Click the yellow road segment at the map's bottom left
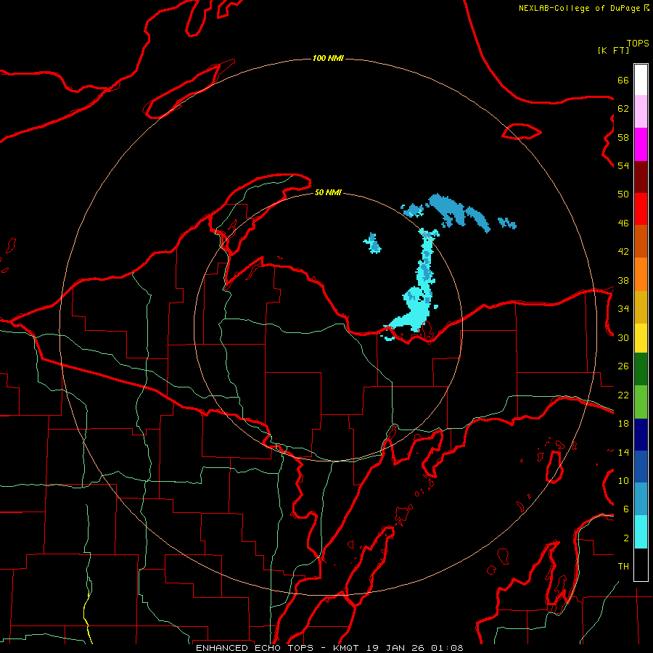The image size is (653, 653). click(88, 617)
